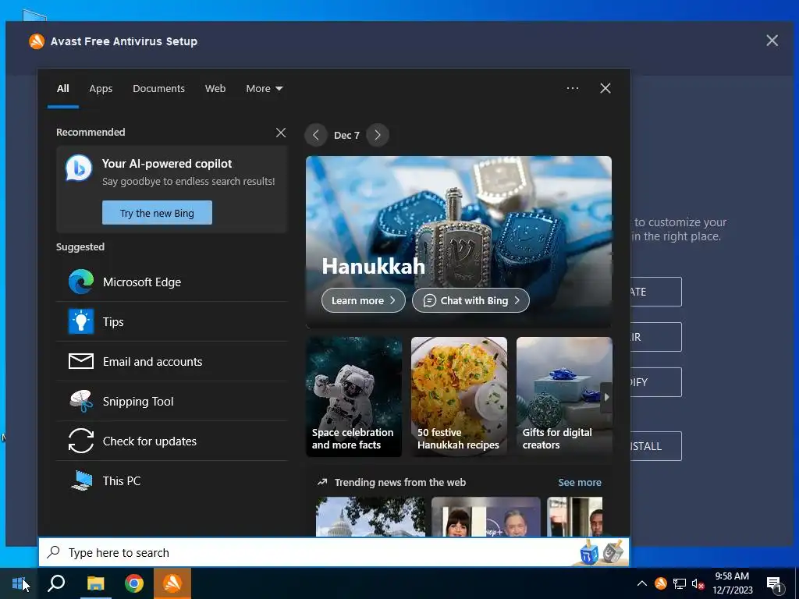Click Learn more about Hanukkah
Image resolution: width=799 pixels, height=599 pixels.
[363, 300]
